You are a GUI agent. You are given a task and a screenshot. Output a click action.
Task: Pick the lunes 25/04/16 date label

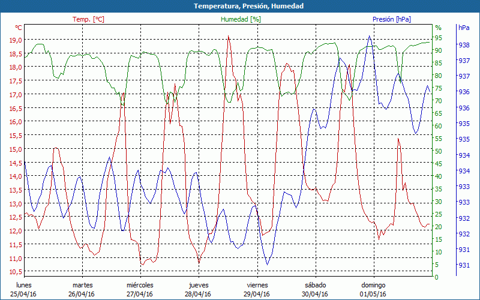[x=24, y=289]
